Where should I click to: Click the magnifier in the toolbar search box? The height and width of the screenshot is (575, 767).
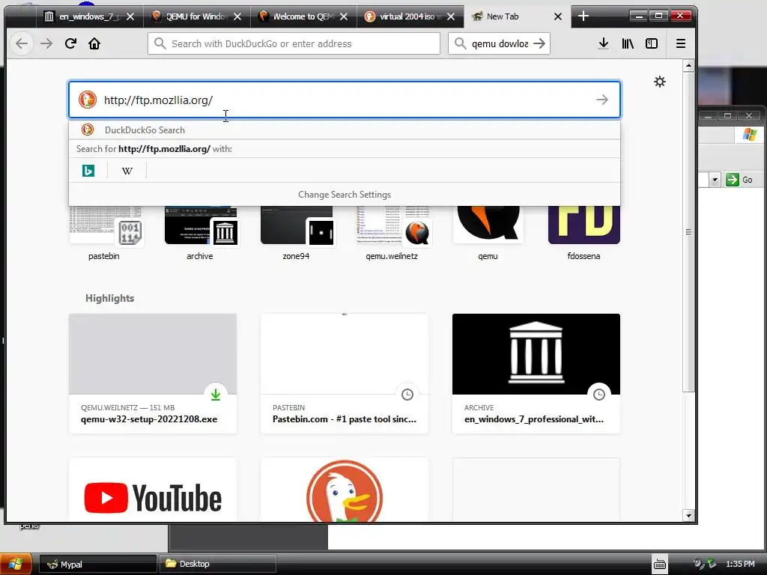pos(460,43)
